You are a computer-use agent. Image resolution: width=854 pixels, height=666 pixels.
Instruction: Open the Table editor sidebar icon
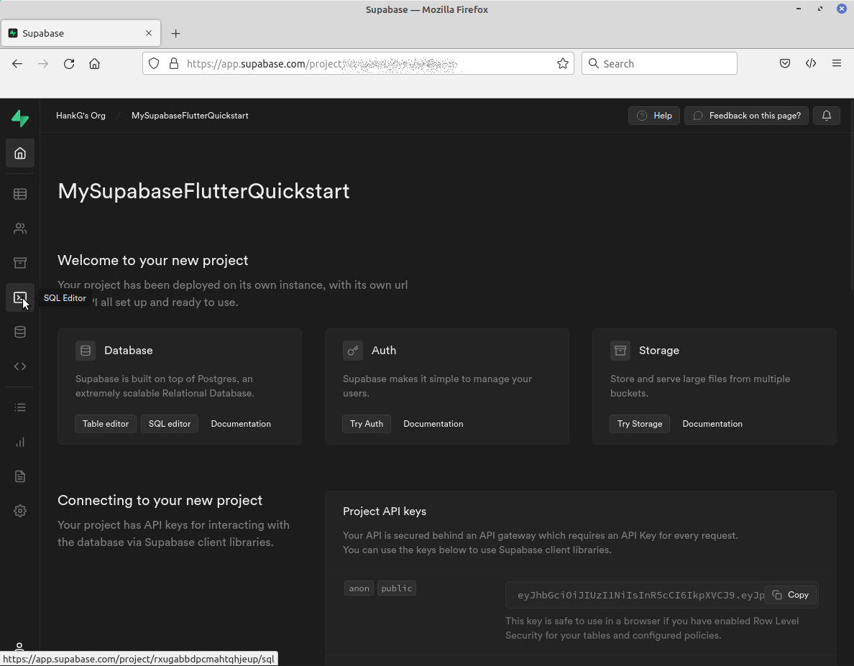tap(20, 194)
